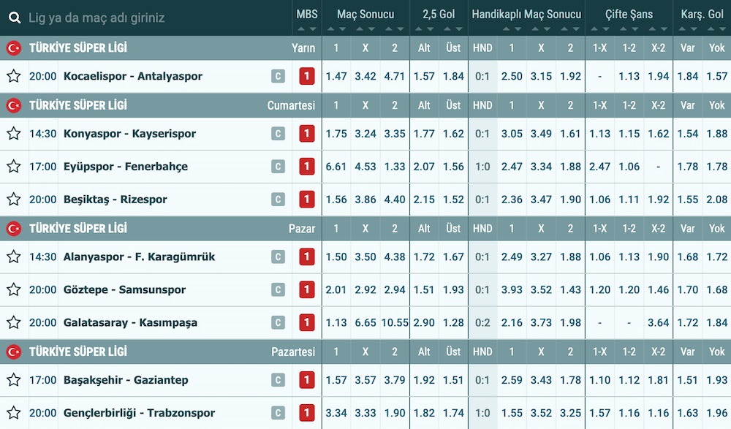Favorite Gençlerbirliği - Trabzonspor with the star

14,412
